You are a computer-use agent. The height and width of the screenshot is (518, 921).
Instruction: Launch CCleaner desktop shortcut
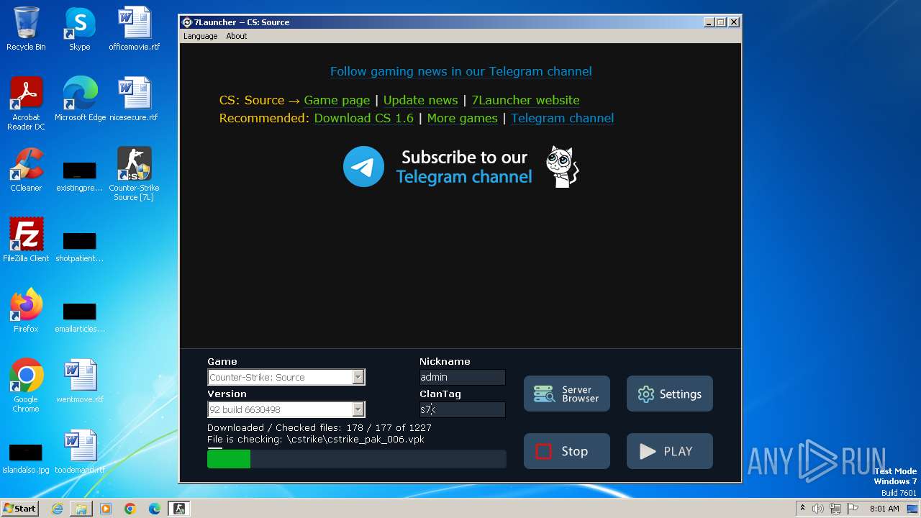click(x=26, y=169)
